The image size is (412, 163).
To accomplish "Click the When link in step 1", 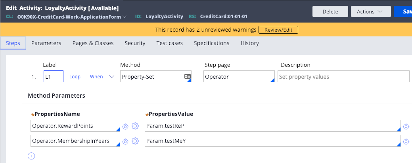I will pos(96,77).
